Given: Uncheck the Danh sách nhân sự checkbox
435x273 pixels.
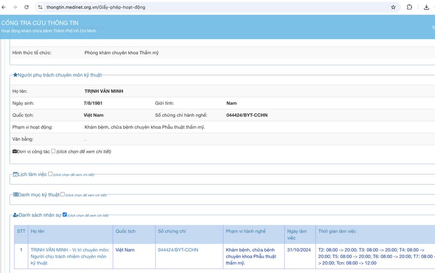Looking at the screenshot, I should pyautogui.click(x=65, y=215).
